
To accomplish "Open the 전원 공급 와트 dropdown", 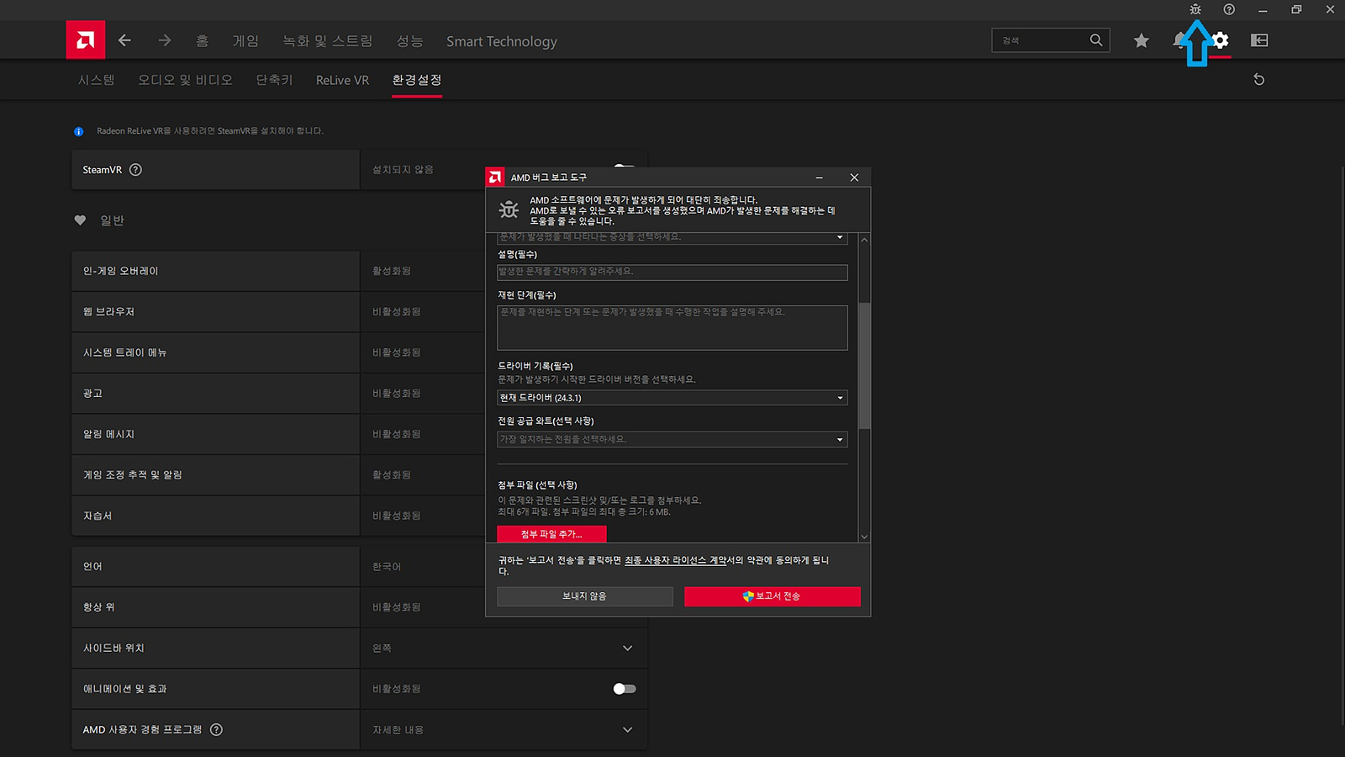I will pyautogui.click(x=672, y=439).
